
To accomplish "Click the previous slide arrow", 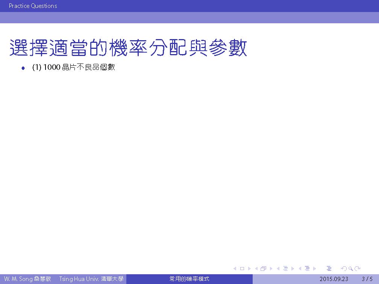I will point(235,269).
